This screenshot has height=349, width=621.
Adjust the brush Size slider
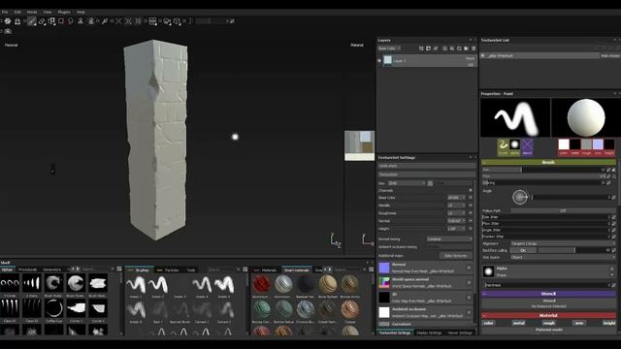(x=544, y=170)
